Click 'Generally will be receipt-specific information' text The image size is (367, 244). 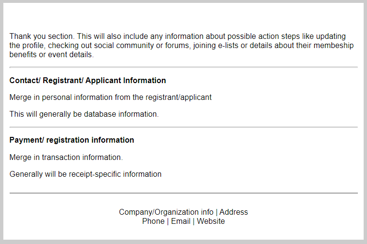[x=86, y=174]
